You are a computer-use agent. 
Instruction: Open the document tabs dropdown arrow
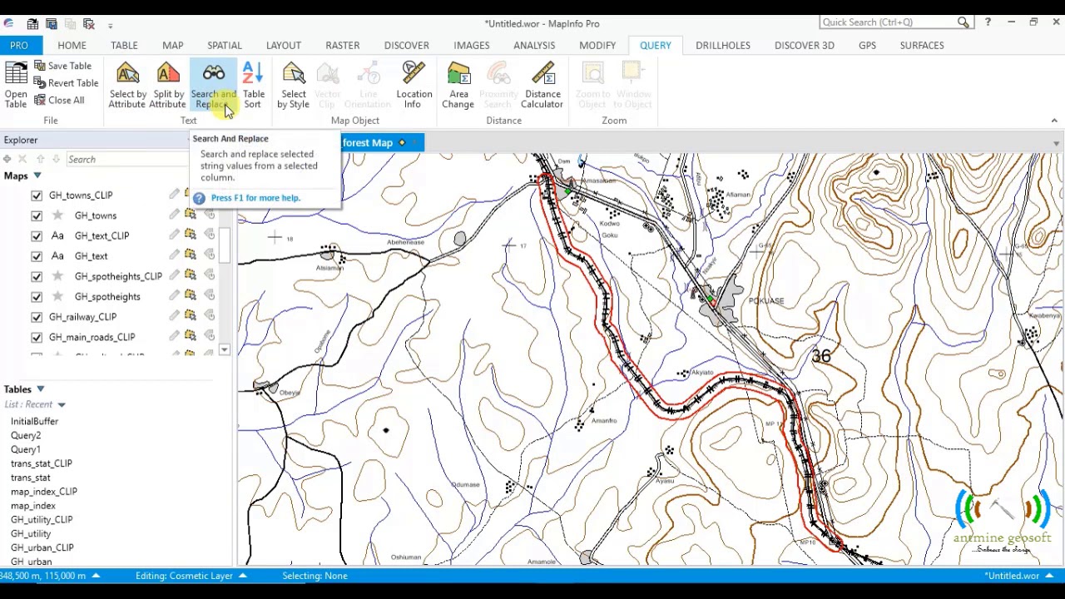pos(1056,144)
